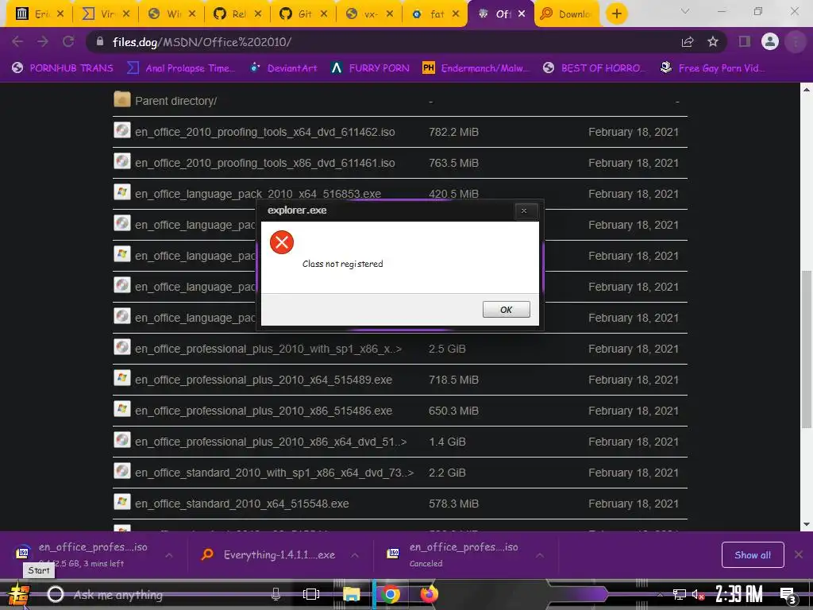Click the red error icon in the dialog
The width and height of the screenshot is (813, 610).
(282, 242)
